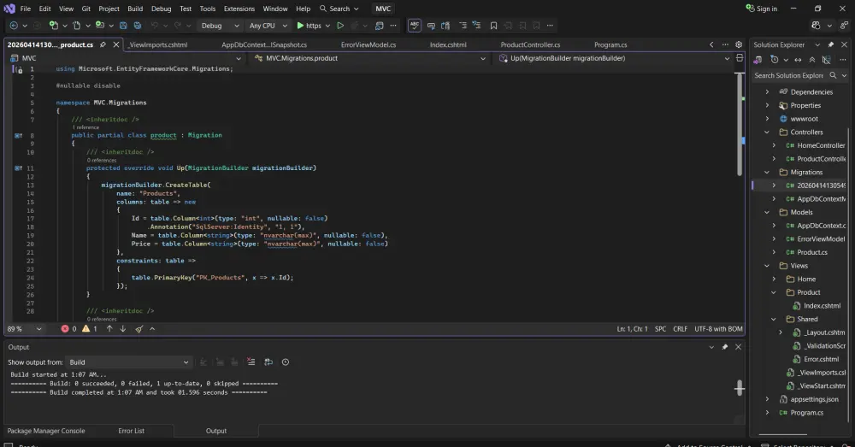Open HomeController file in Solution Explorer
Image resolution: width=855 pixels, height=447 pixels.
click(x=815, y=145)
